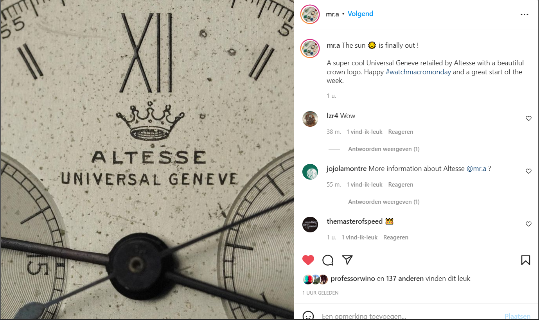
Task: Open the comment speech bubble icon
Action: pyautogui.click(x=328, y=260)
